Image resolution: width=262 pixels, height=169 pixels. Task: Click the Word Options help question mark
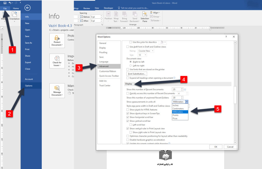coord(226,37)
